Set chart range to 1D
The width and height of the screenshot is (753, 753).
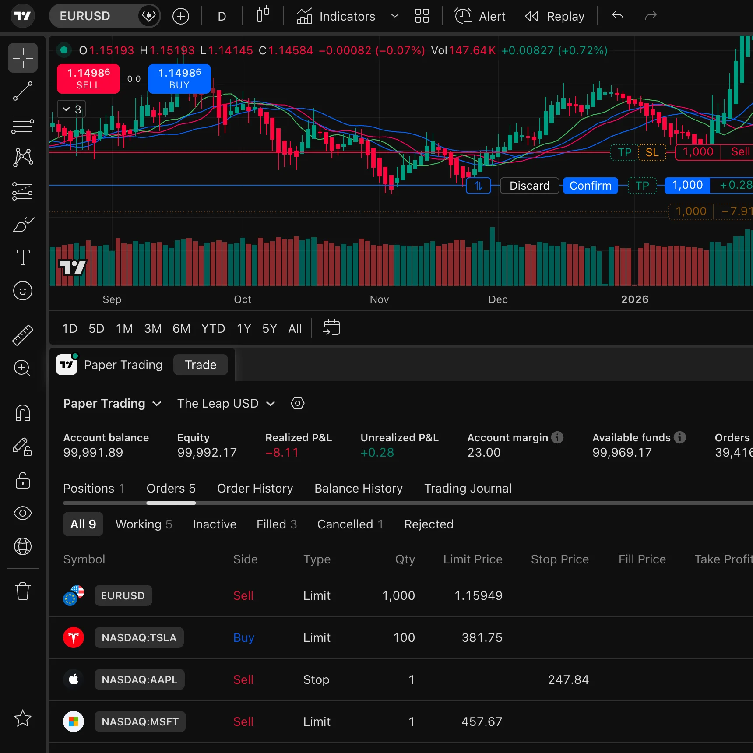(70, 328)
